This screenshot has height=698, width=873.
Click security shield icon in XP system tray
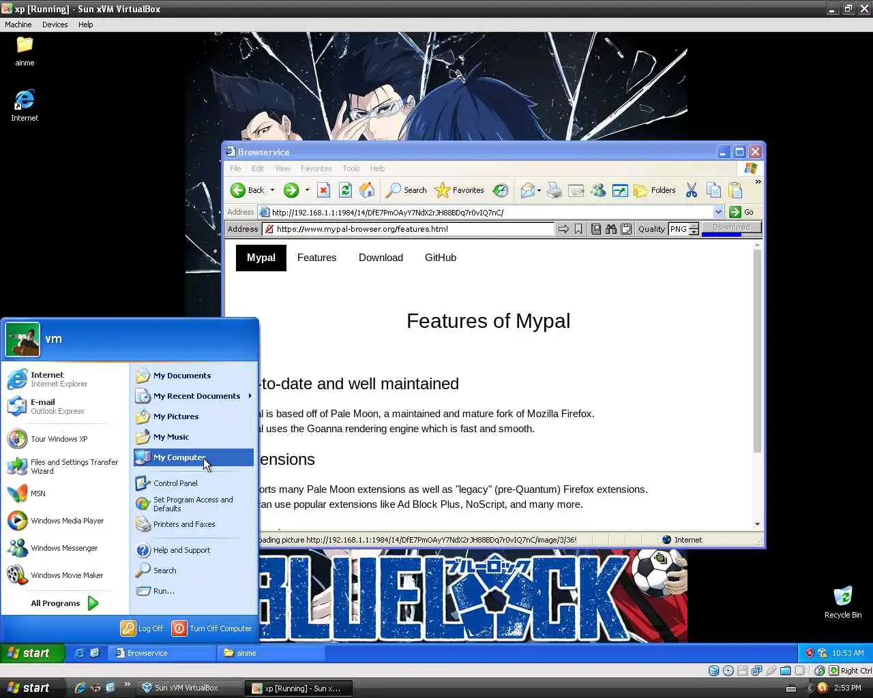click(x=810, y=653)
